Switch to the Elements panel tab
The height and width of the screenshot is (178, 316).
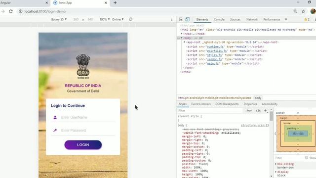tap(202, 19)
